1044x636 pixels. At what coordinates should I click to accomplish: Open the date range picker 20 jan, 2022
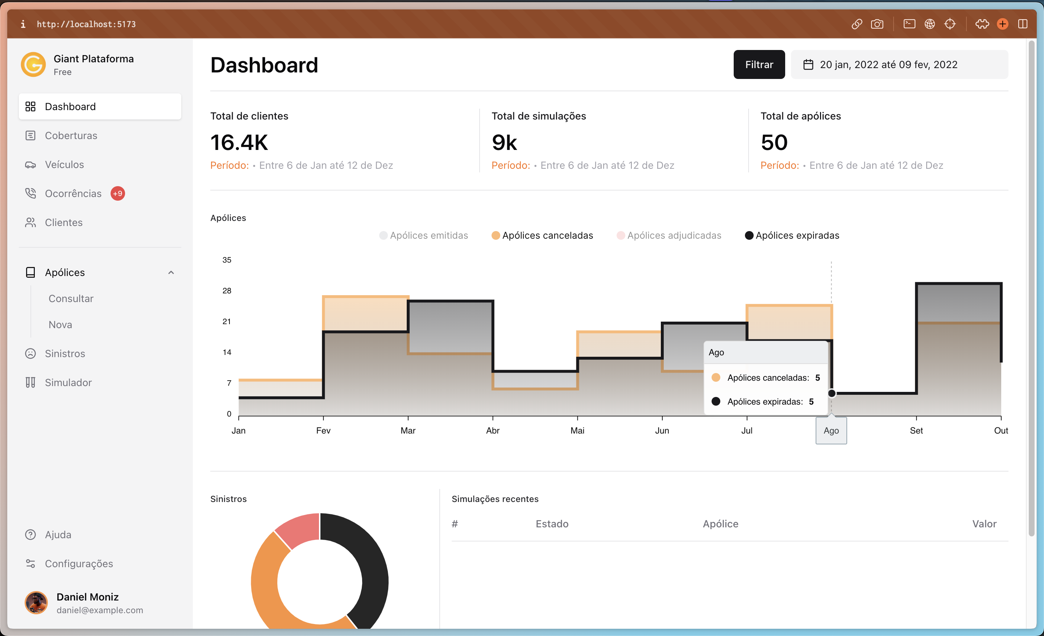click(899, 64)
